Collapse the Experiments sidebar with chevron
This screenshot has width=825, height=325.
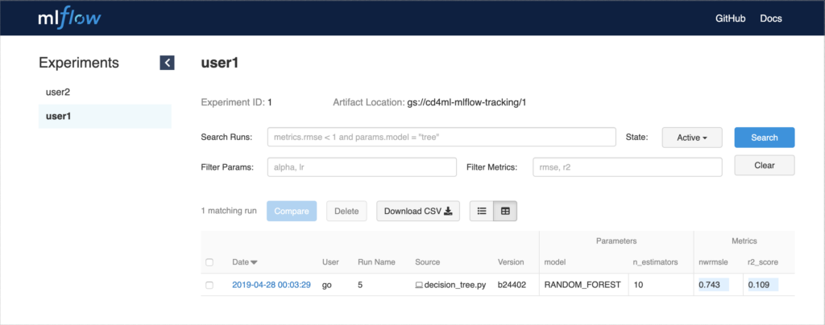pos(167,63)
